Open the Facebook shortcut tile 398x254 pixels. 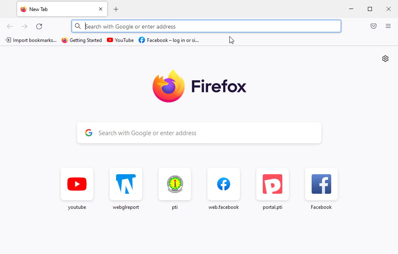[321, 184]
